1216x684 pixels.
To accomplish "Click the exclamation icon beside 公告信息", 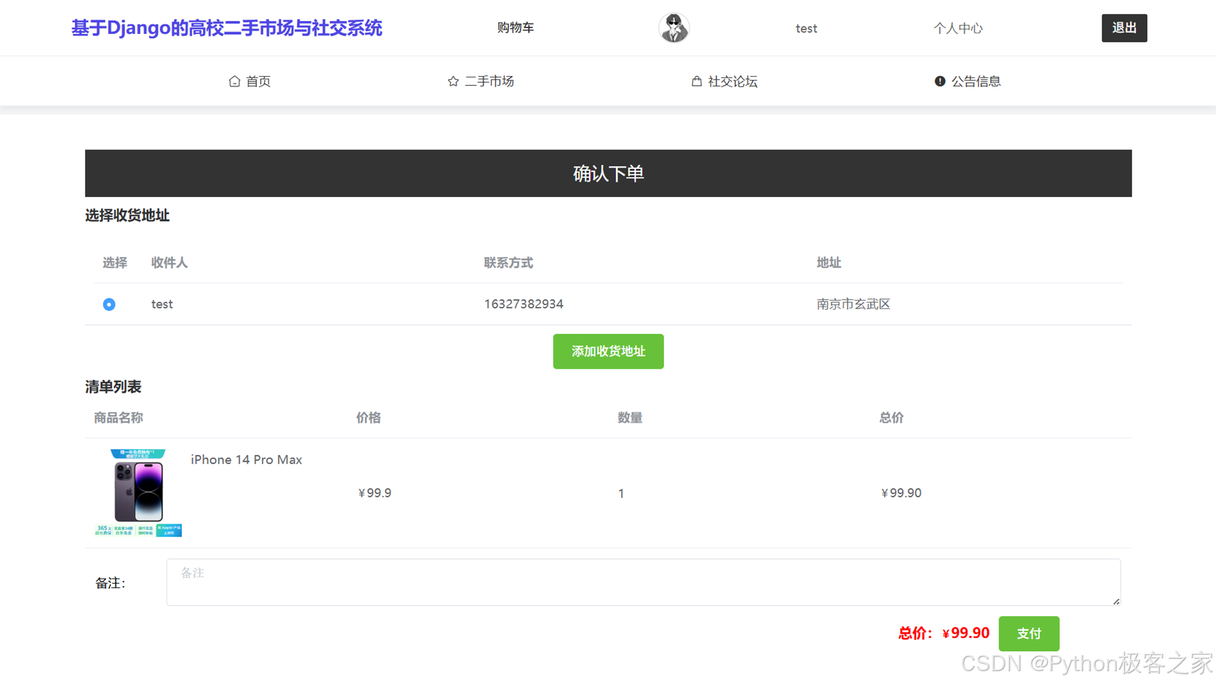I will 939,81.
